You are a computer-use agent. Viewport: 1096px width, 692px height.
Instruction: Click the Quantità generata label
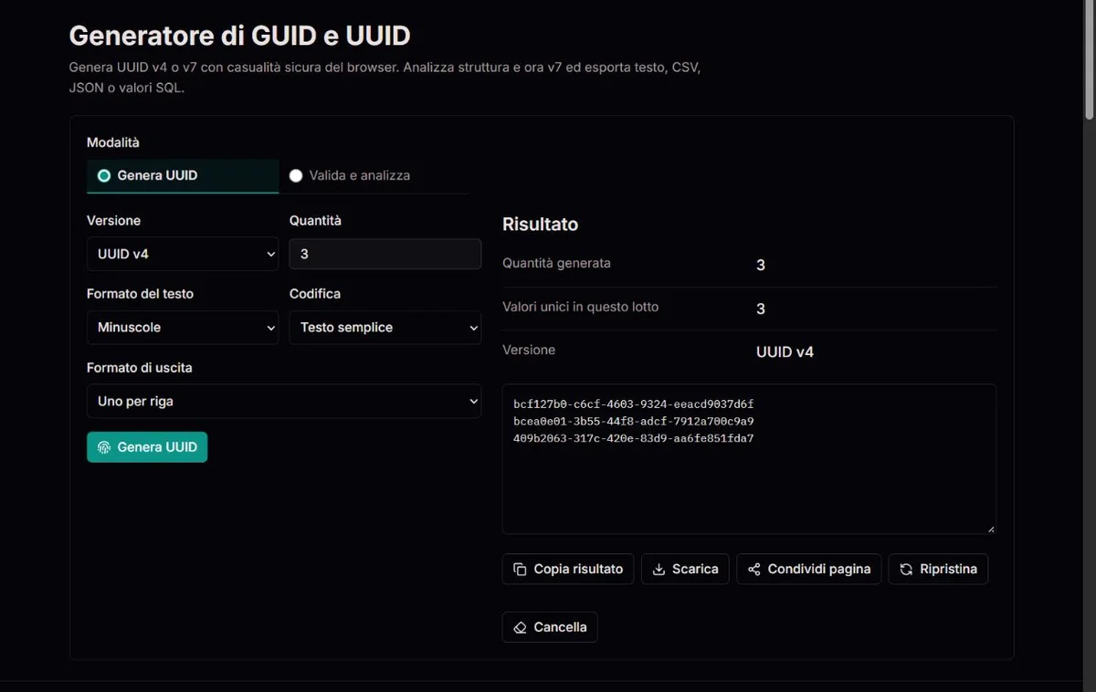556,263
